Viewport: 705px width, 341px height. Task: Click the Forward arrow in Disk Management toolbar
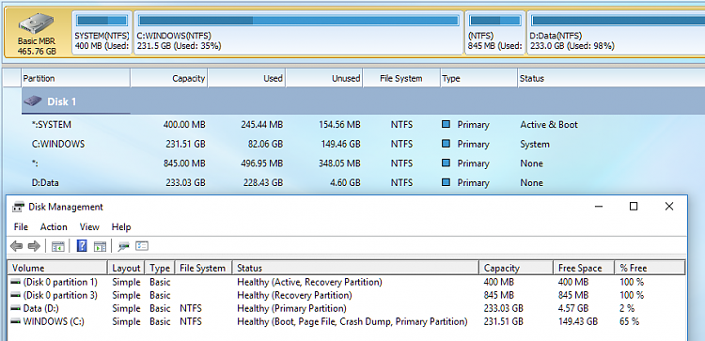tap(34, 246)
